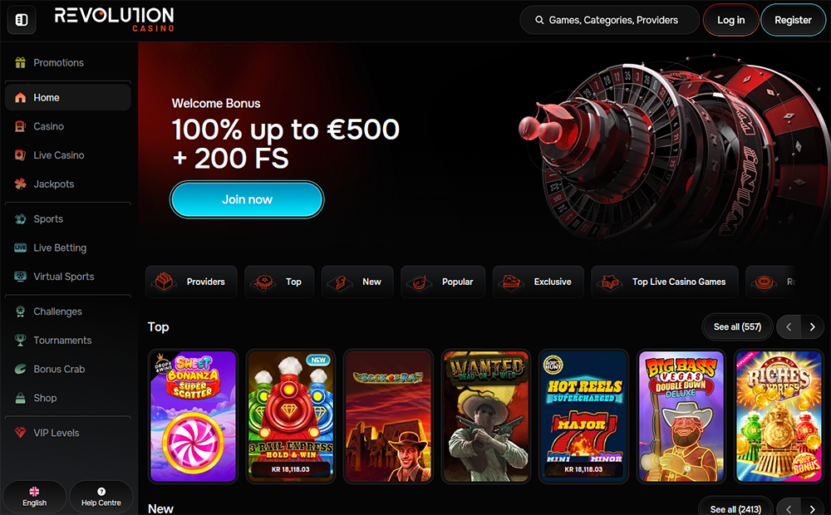
Task: Click the Join now button
Action: (x=247, y=199)
